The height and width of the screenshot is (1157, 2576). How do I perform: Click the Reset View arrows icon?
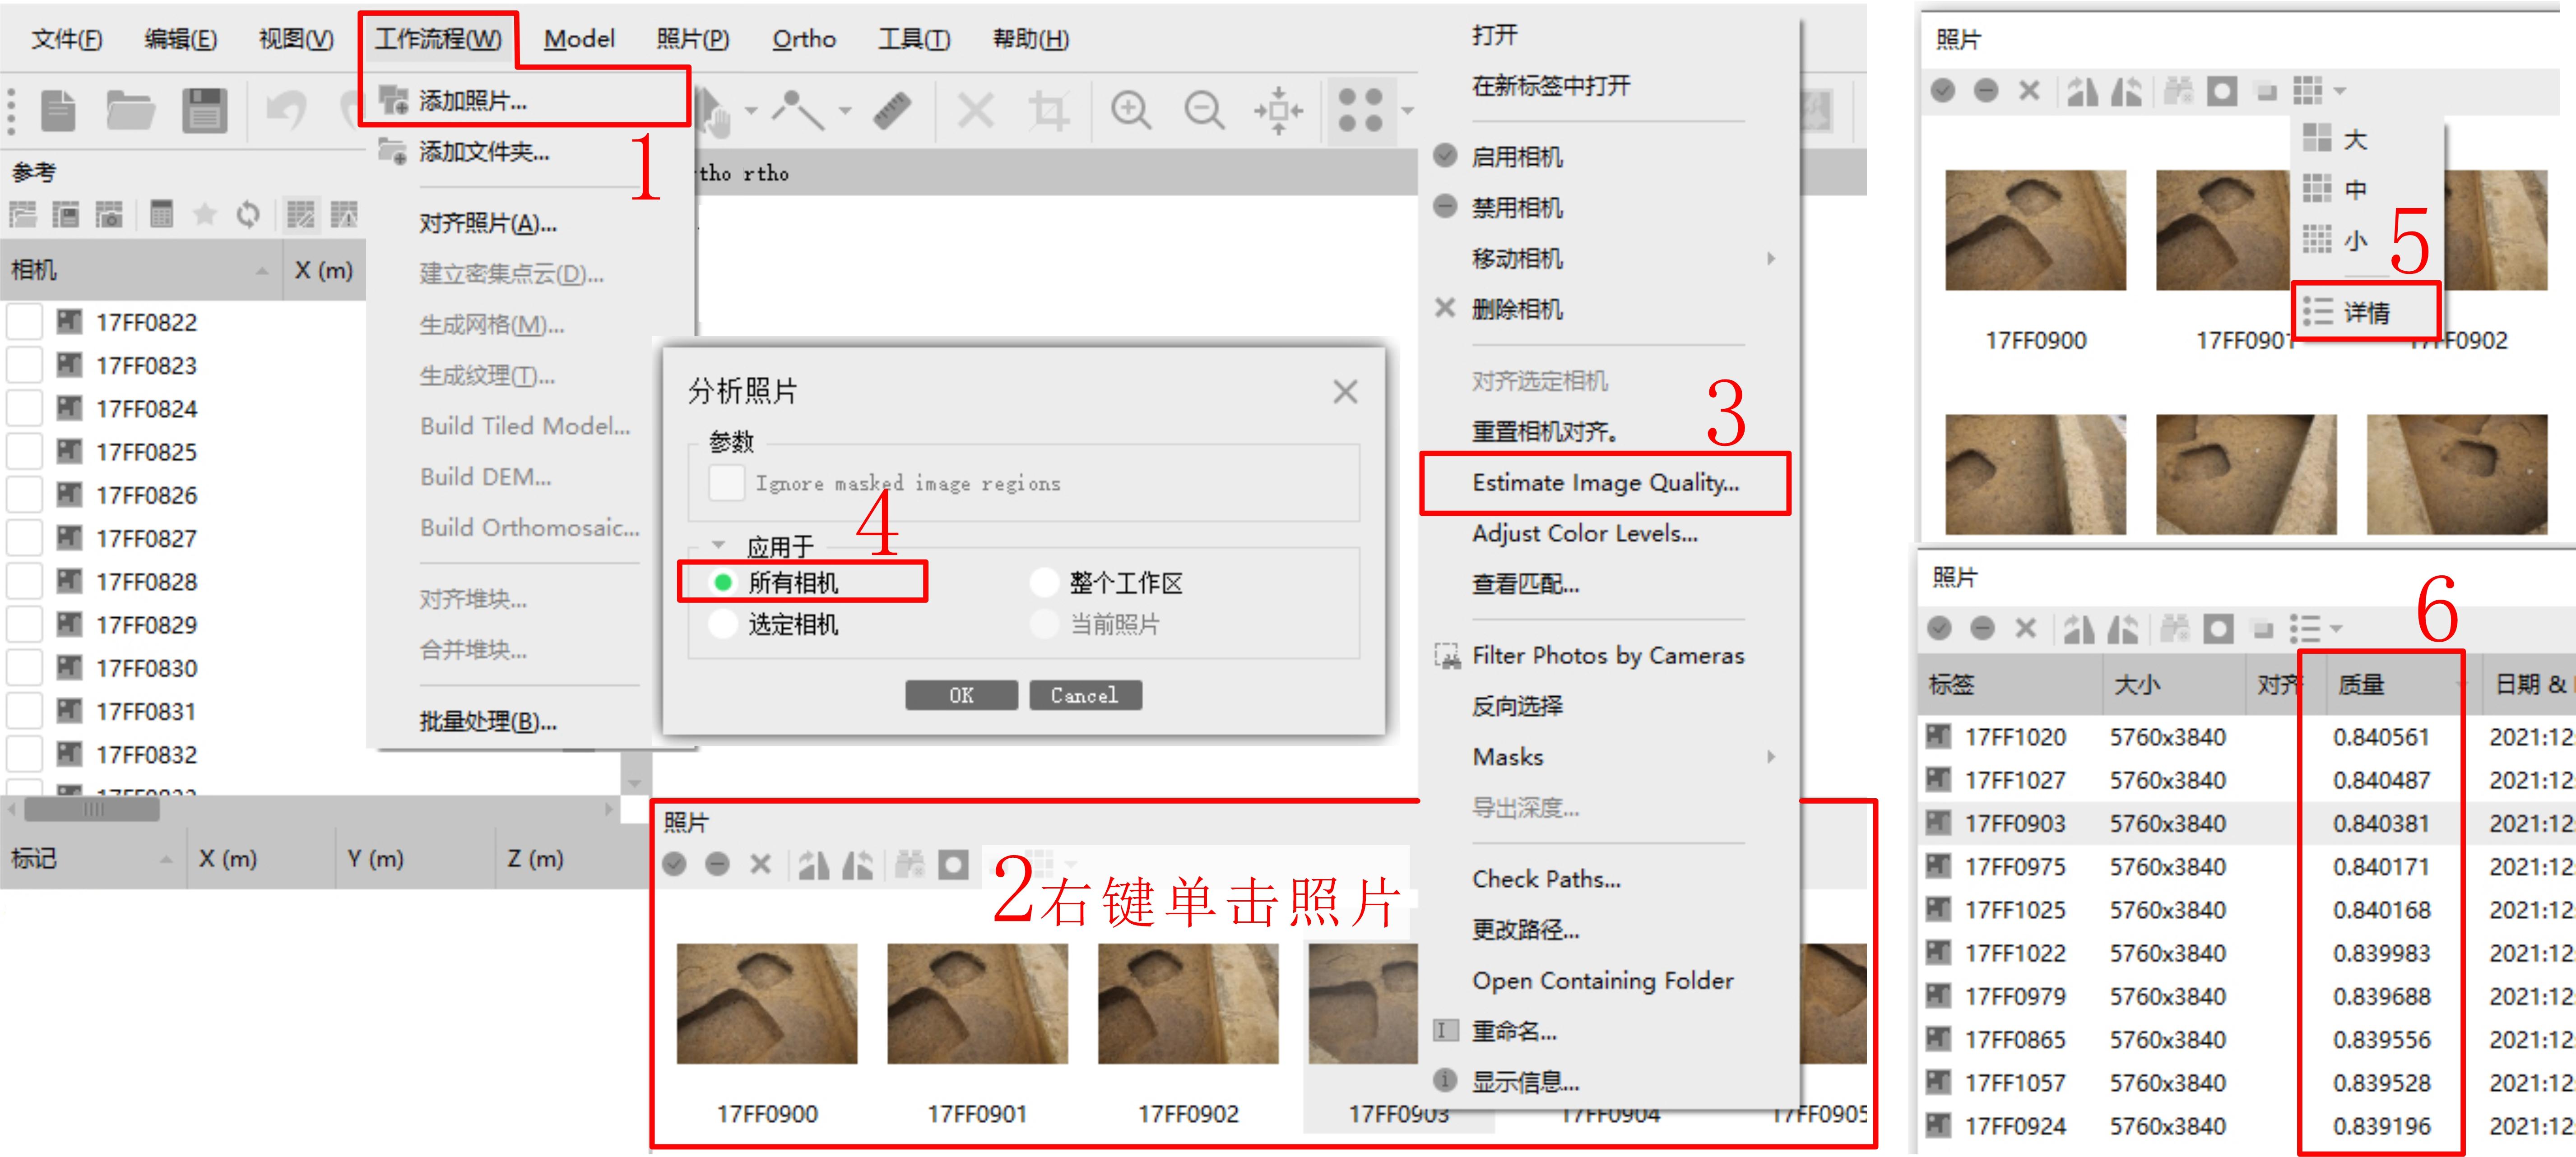pos(1279,110)
